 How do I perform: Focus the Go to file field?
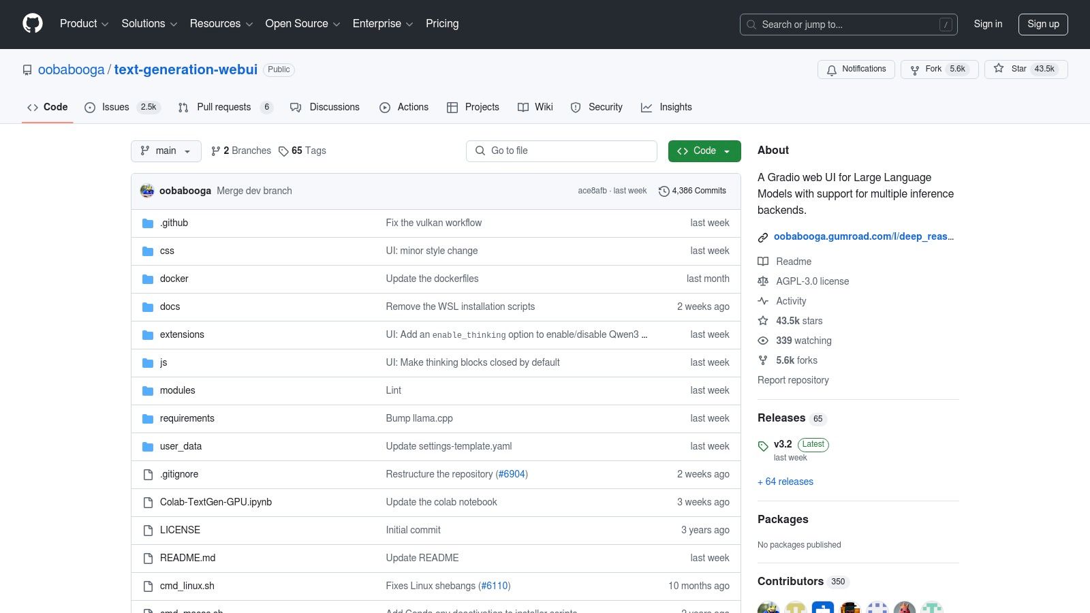pyautogui.click(x=561, y=151)
